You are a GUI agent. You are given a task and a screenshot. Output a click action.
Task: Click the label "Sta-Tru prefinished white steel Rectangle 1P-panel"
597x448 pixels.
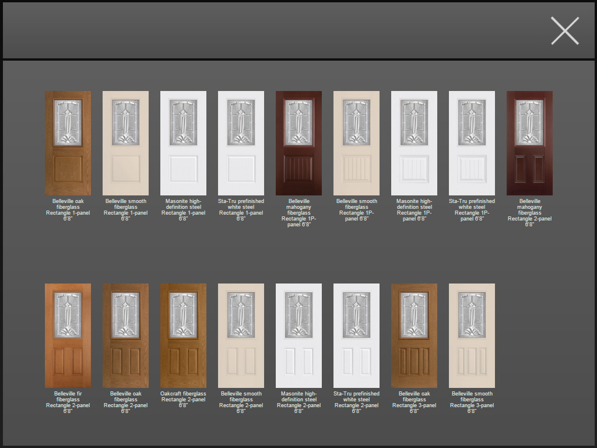(472, 210)
